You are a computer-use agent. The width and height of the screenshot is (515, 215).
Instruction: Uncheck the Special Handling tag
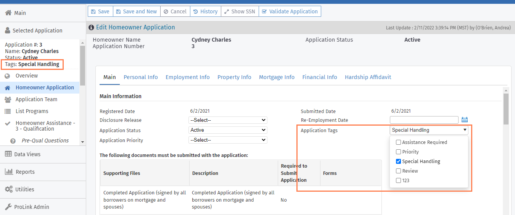point(398,162)
